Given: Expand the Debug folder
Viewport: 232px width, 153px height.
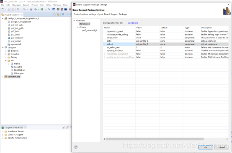Looking at the screenshot, I should point(6,57).
